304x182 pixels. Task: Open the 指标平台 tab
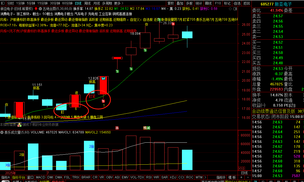point(19,177)
